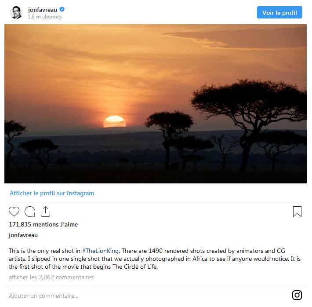Like the post with the heart icon
This screenshot has height=307, width=312.
click(14, 212)
